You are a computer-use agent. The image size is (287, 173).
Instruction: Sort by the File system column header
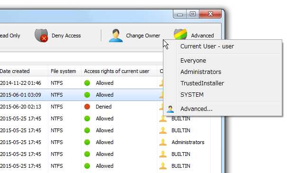[x=63, y=71]
